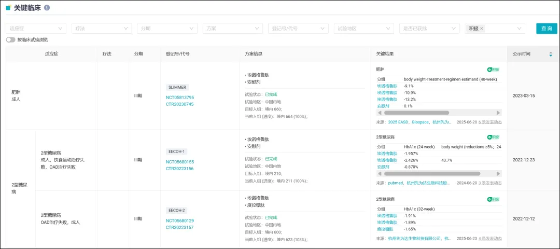560x249 pixels.
Task: Open trial link NCT05813795
Action: 180,98
